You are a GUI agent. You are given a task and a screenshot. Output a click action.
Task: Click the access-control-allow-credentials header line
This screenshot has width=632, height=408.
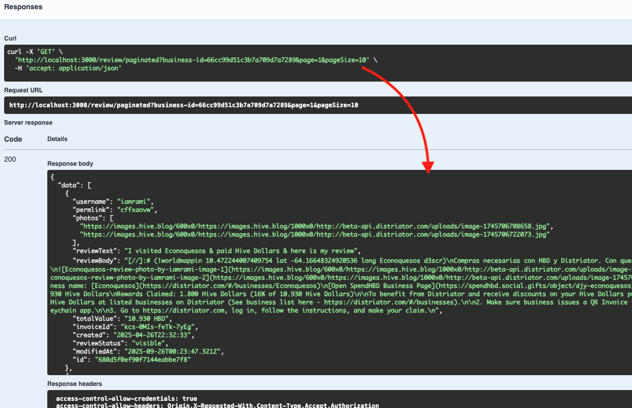coord(126,398)
